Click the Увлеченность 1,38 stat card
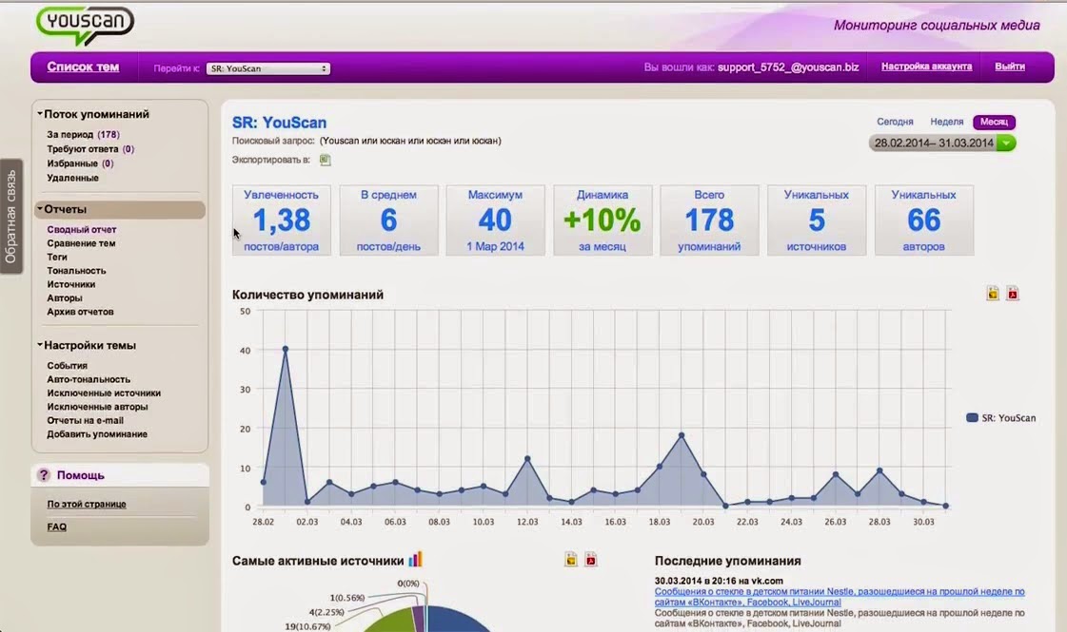Screen dimensions: 1067x632 pyautogui.click(x=281, y=220)
